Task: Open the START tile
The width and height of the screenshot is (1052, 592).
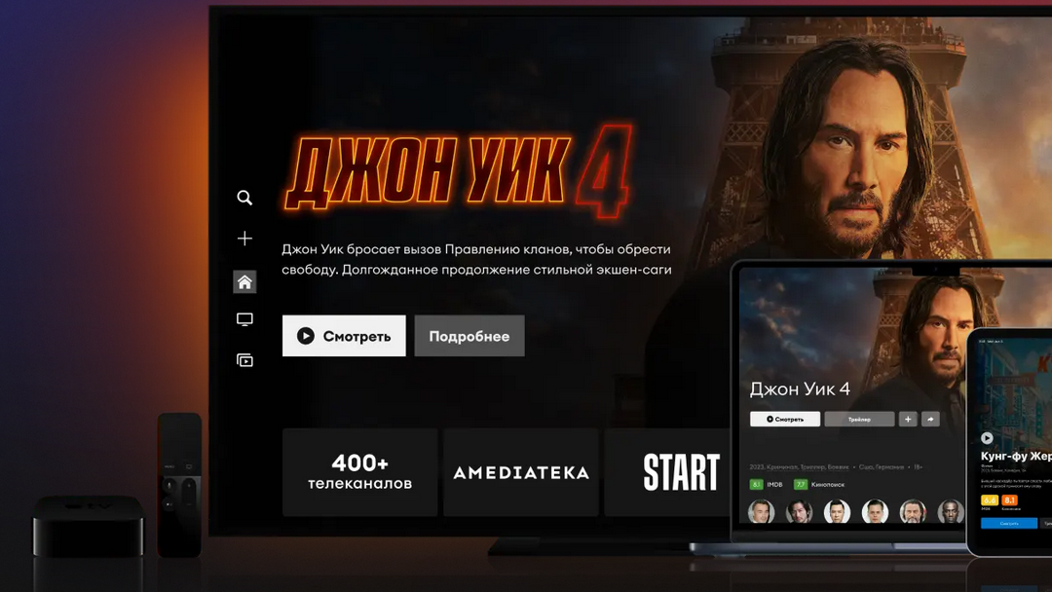Action: tap(668, 472)
